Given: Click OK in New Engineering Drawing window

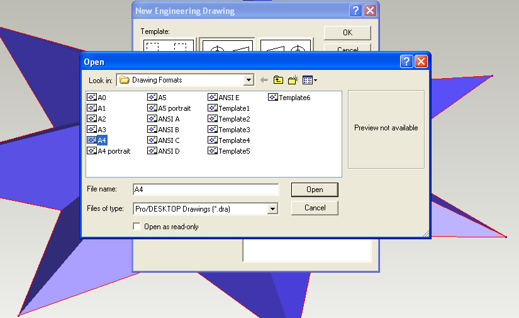Looking at the screenshot, I should (347, 33).
